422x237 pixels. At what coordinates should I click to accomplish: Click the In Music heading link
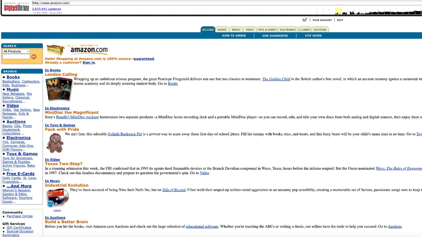coord(52,181)
